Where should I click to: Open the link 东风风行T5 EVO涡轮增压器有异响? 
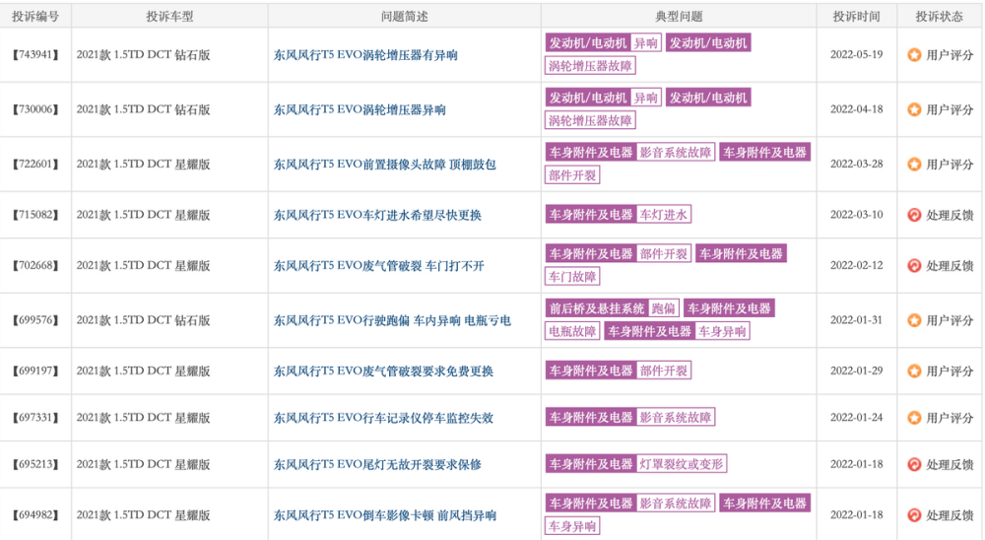pyautogui.click(x=365, y=55)
